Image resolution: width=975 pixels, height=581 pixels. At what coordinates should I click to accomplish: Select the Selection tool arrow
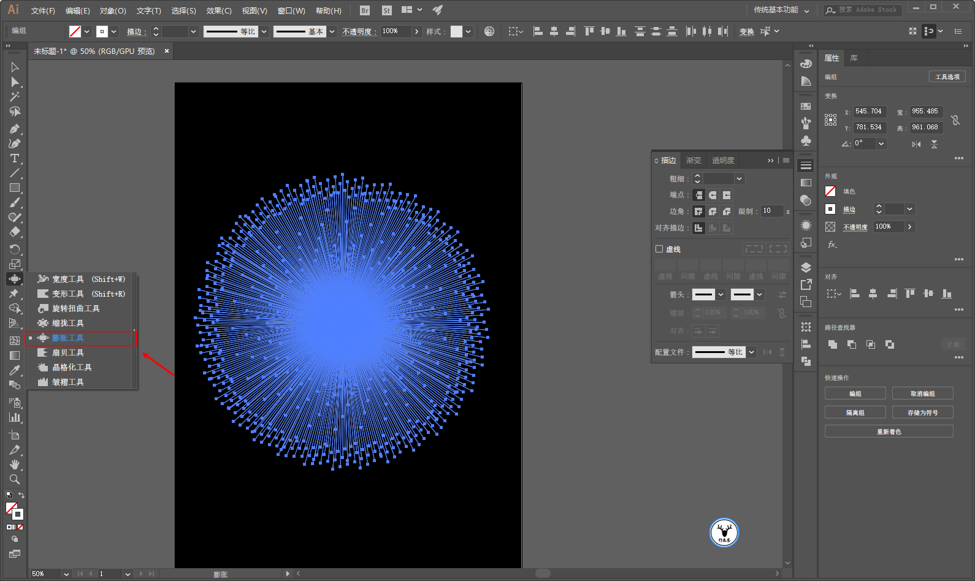click(15, 67)
